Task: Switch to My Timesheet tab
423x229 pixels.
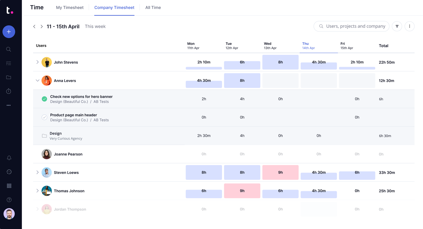Action: [70, 8]
